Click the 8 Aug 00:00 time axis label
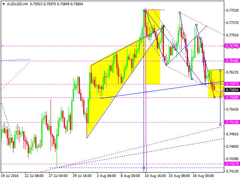 tap(130, 176)
